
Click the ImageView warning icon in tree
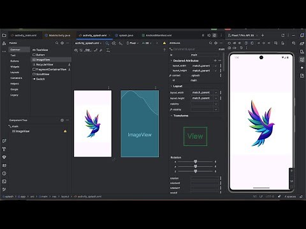pos(65,131)
